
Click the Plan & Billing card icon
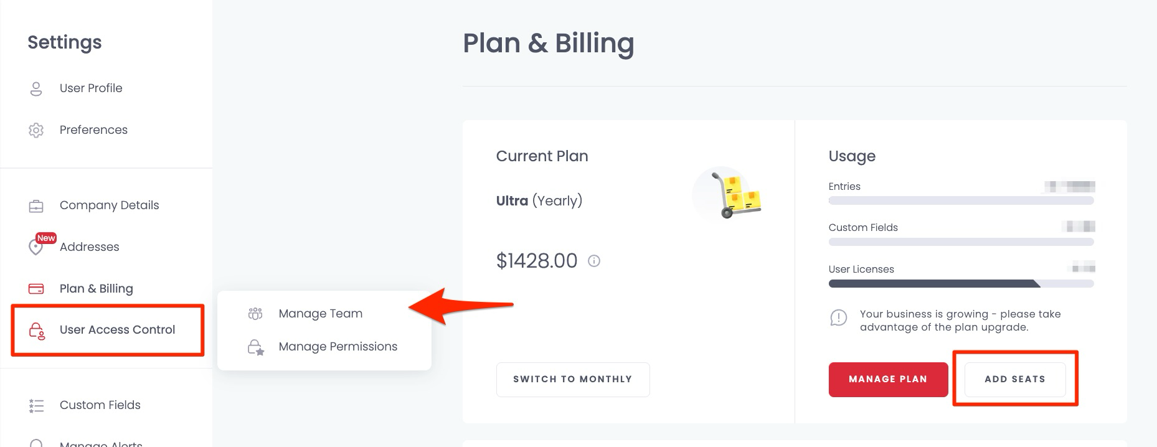click(x=36, y=289)
